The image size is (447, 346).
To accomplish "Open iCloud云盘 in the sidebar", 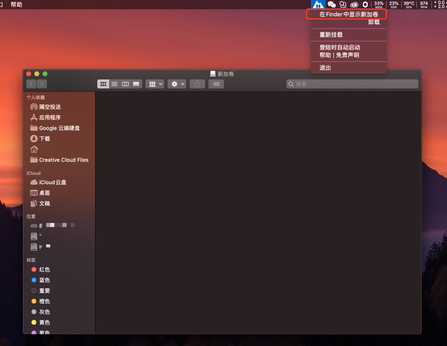I will 50,182.
